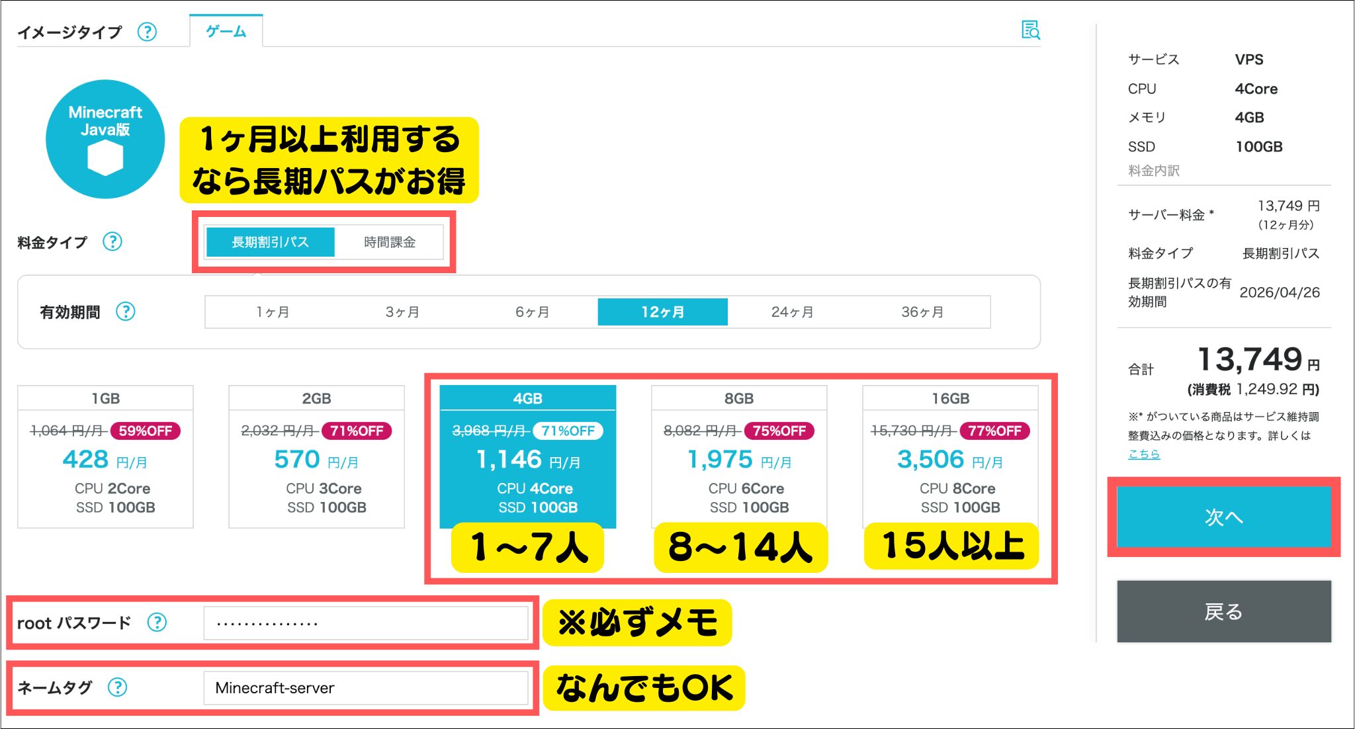Select the 1GB memory plan card

(x=105, y=456)
